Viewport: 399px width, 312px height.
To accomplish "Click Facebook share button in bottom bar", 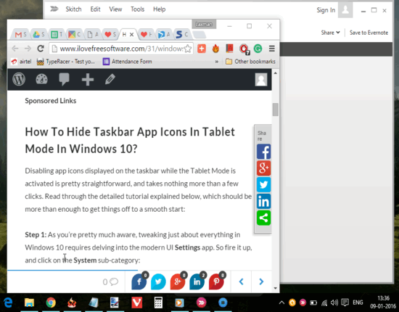I will pyautogui.click(x=139, y=282).
